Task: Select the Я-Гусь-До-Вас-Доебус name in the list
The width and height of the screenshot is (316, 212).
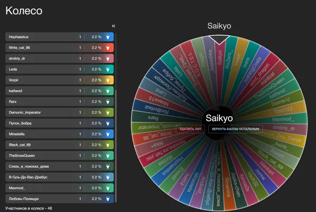Action: click(x=28, y=177)
